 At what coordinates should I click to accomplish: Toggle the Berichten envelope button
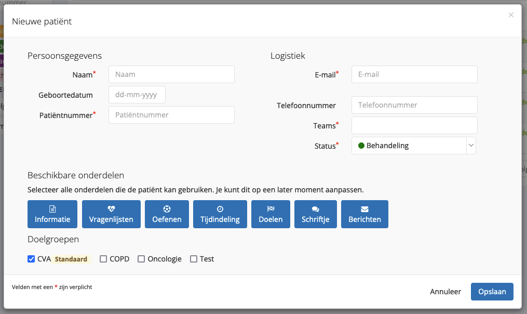tap(364, 214)
